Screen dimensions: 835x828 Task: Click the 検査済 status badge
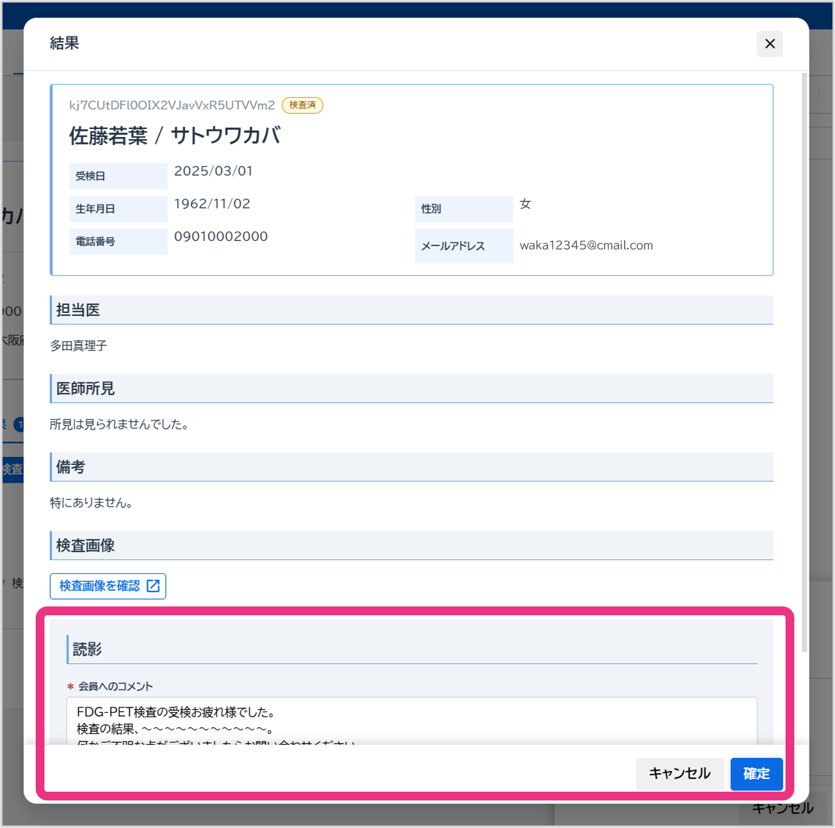pos(302,105)
